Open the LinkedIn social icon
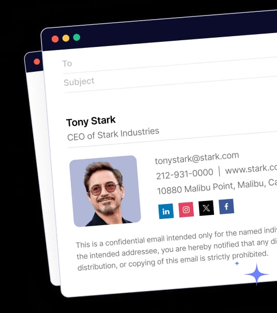The width and height of the screenshot is (277, 313). point(166,211)
